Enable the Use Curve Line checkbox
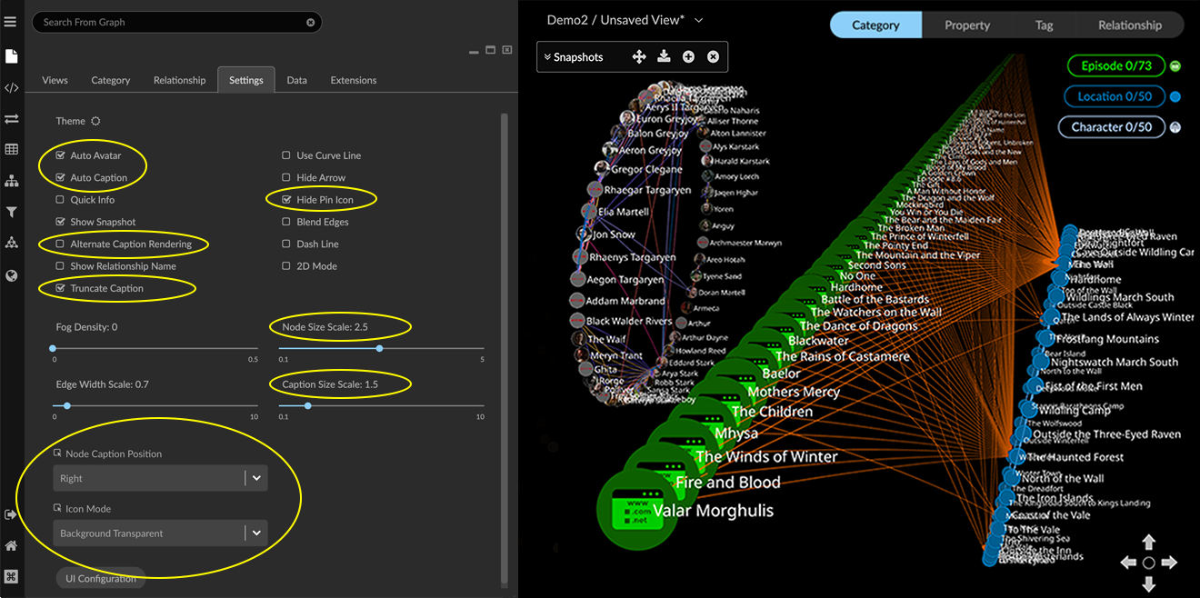The width and height of the screenshot is (1200, 598). [x=285, y=154]
